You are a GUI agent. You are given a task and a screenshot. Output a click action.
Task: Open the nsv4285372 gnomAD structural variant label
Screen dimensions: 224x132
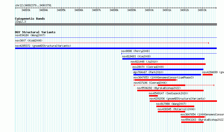43,46
